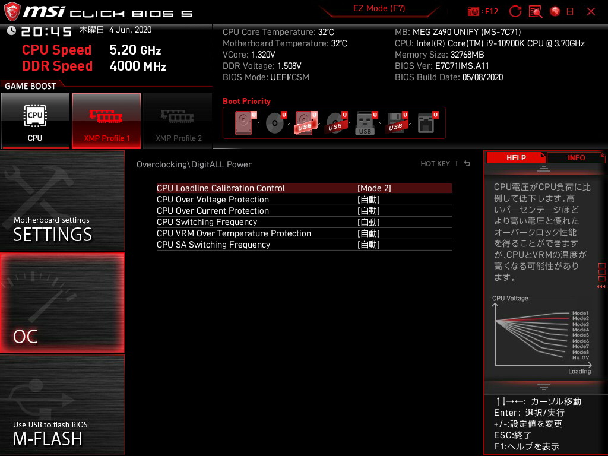Viewport: 608px width, 456px height.
Task: Switch to EZ Mode (F7)
Action: tap(379, 8)
